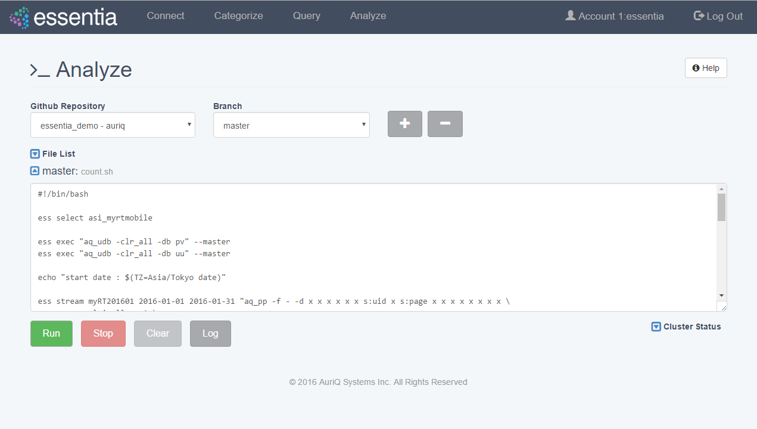This screenshot has width=757, height=429.
Task: Collapse the master count.sh editor
Action: (35, 171)
